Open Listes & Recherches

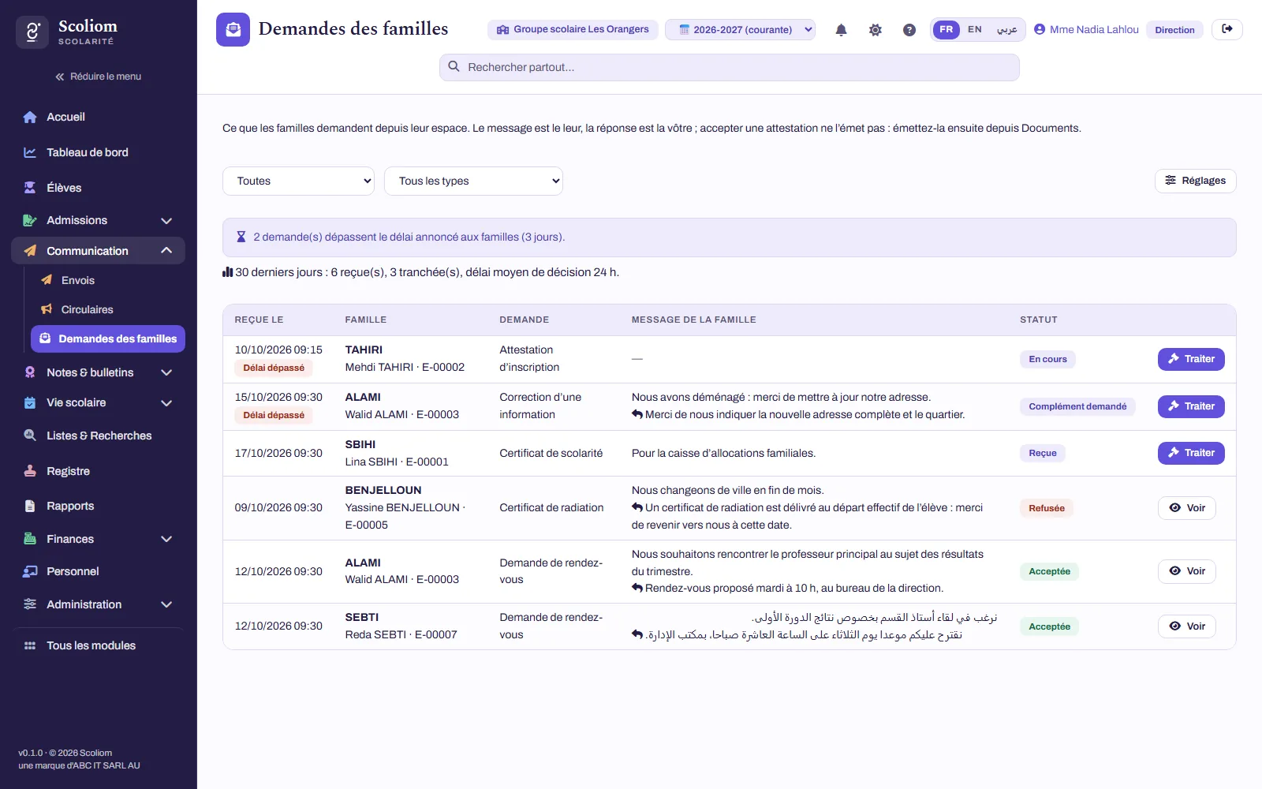coord(99,436)
